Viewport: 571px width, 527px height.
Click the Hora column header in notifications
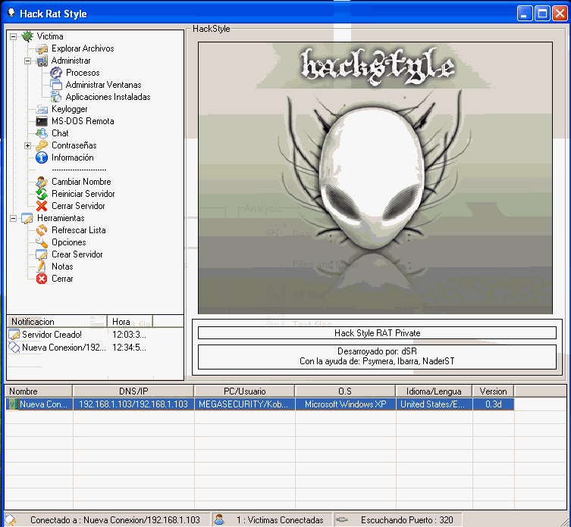point(121,322)
